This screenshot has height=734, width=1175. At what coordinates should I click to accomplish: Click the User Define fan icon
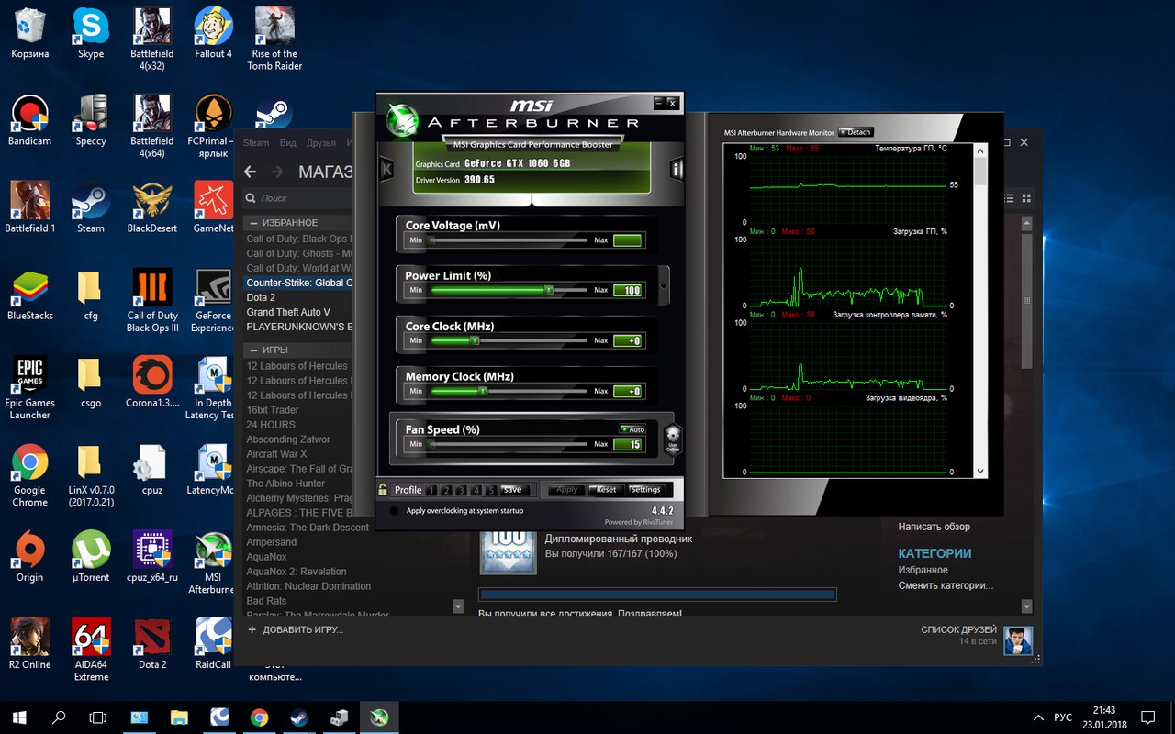(x=672, y=439)
